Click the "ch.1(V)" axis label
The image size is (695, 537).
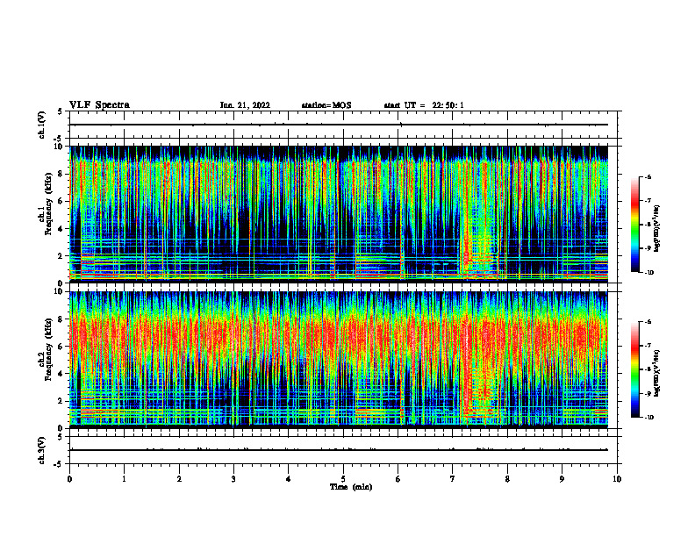pos(42,125)
